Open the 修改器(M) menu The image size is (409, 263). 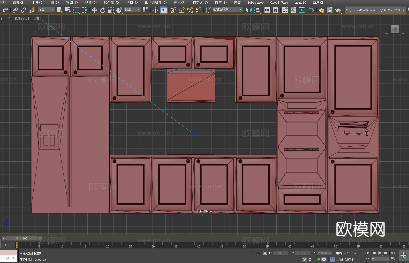coord(111,2)
